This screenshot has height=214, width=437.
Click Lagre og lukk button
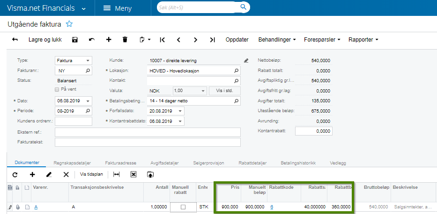45,40
